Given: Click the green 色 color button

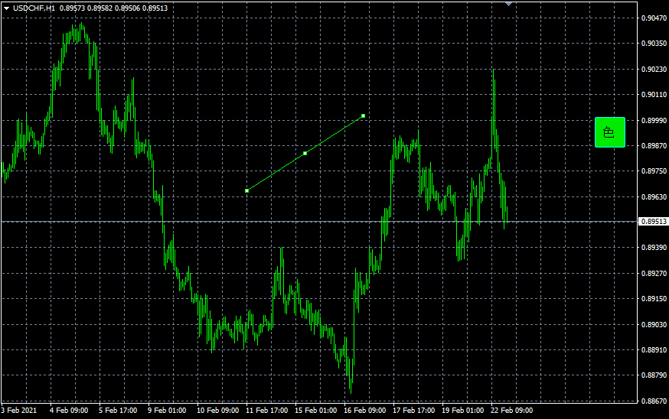Looking at the screenshot, I should pyautogui.click(x=610, y=132).
